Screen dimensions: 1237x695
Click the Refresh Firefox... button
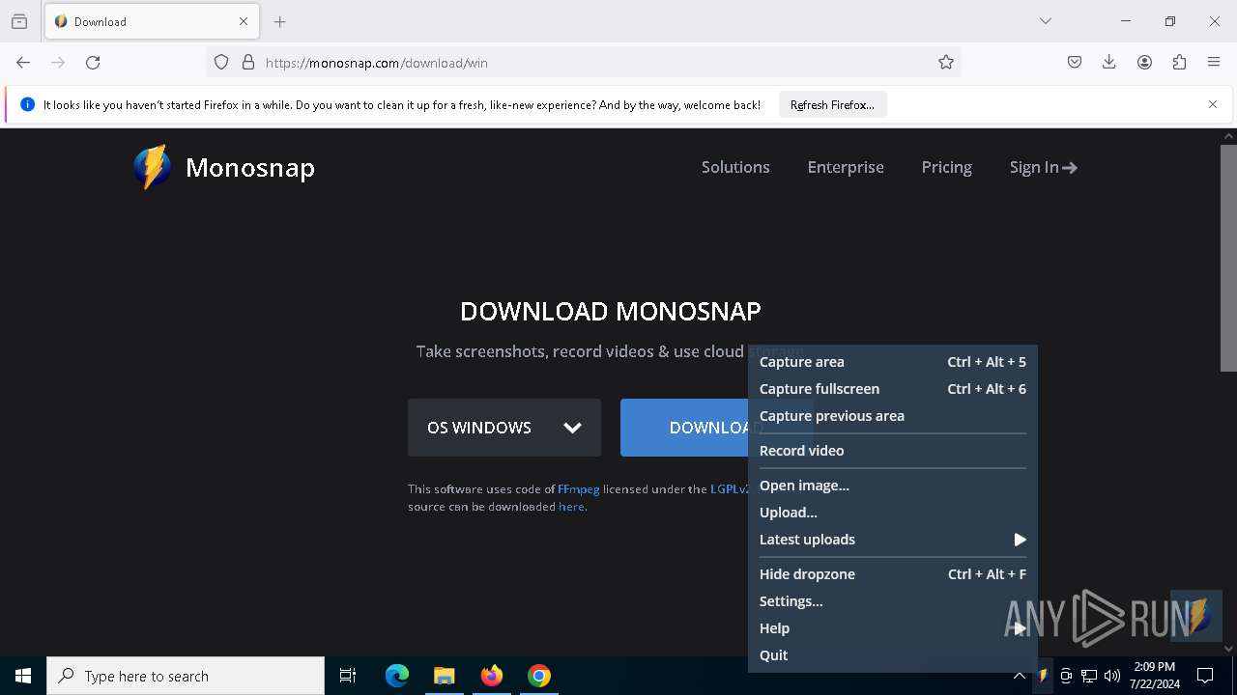(x=832, y=104)
